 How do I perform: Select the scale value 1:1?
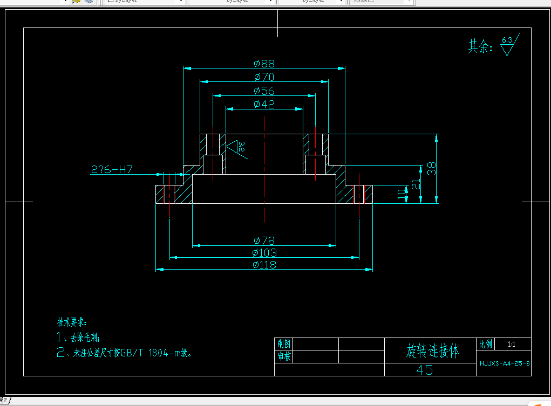511,344
